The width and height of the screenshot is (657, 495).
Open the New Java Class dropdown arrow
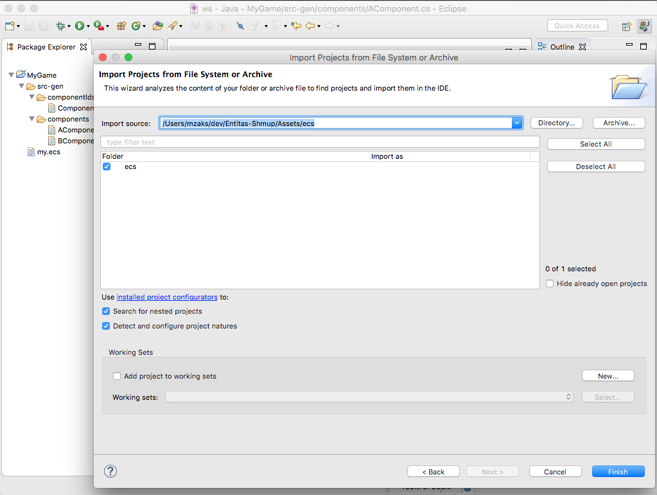144,26
